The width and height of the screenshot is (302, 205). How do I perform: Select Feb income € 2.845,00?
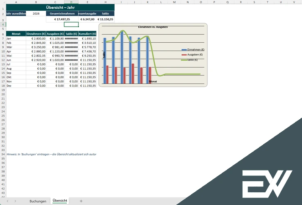coord(36,43)
